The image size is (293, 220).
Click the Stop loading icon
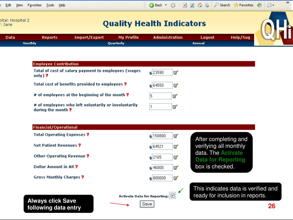pos(185,5)
